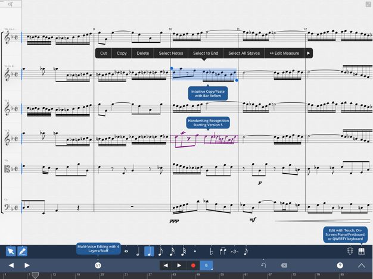The image size is (373, 279).
Task: Expand more options in the context menu
Action: coord(308,53)
